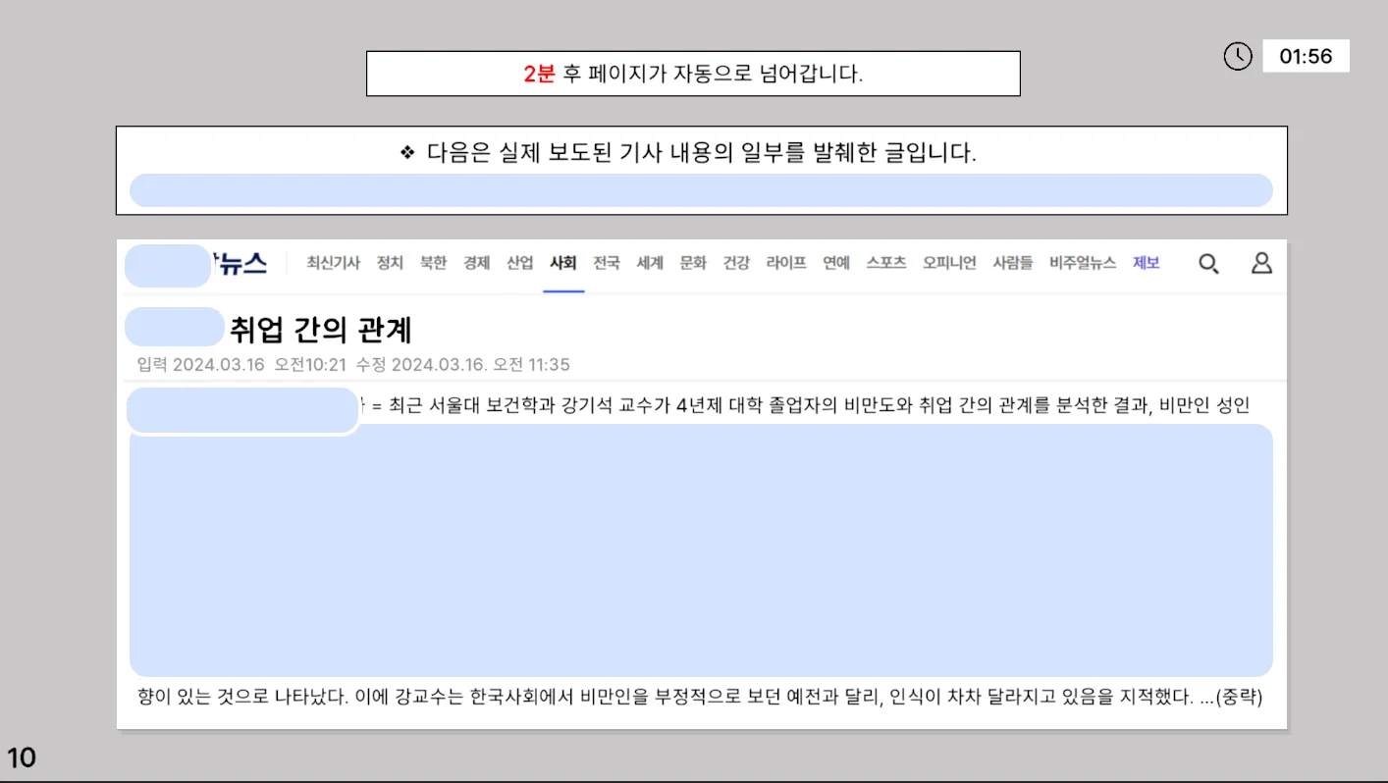Click the 뉴스 site logo
Image resolution: width=1388 pixels, height=783 pixels.
point(240,263)
